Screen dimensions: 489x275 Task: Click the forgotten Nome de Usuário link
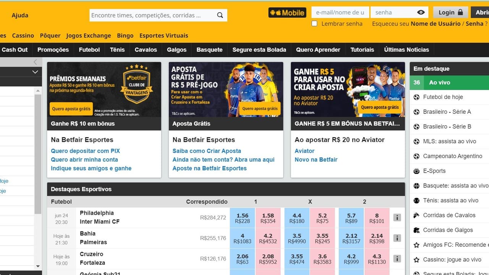click(x=436, y=24)
